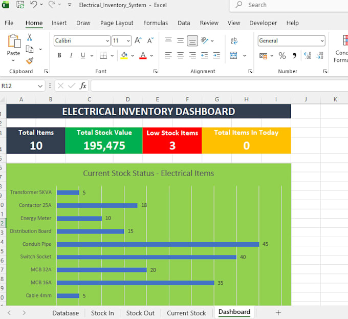Click into the formula bar
This screenshot has height=319, width=348.
pos(219,86)
